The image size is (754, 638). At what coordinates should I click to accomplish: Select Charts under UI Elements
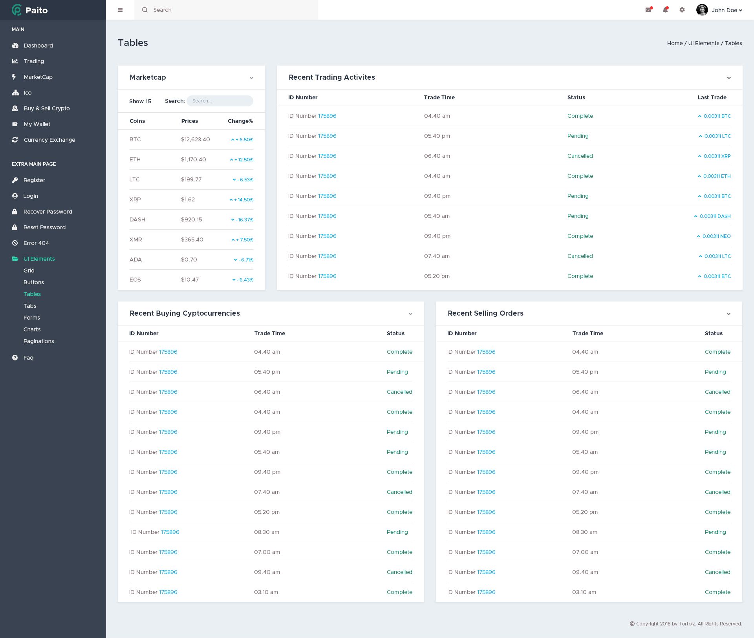(x=32, y=329)
